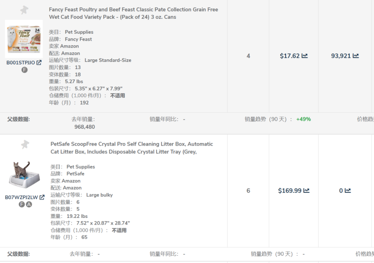Viewport: 374px width, 263px height.
Task: Click the Fancy Feast brand name
Action: click(x=78, y=39)
